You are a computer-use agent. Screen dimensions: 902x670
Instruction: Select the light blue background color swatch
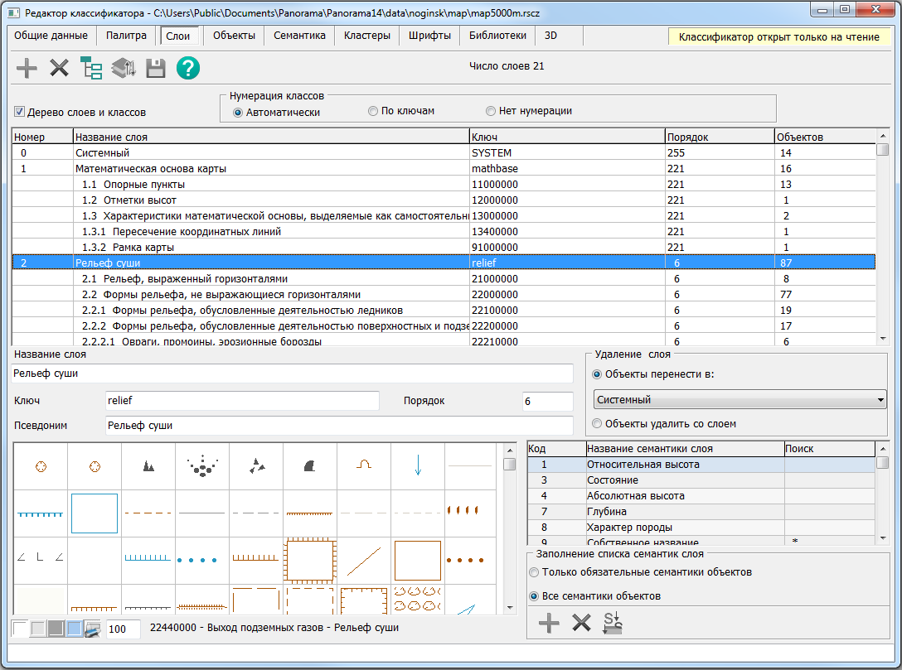(74, 629)
